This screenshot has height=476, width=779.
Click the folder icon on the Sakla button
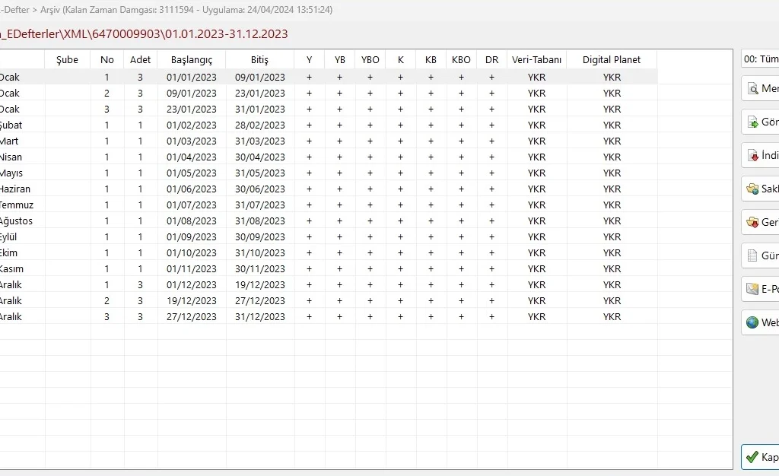[x=752, y=189]
